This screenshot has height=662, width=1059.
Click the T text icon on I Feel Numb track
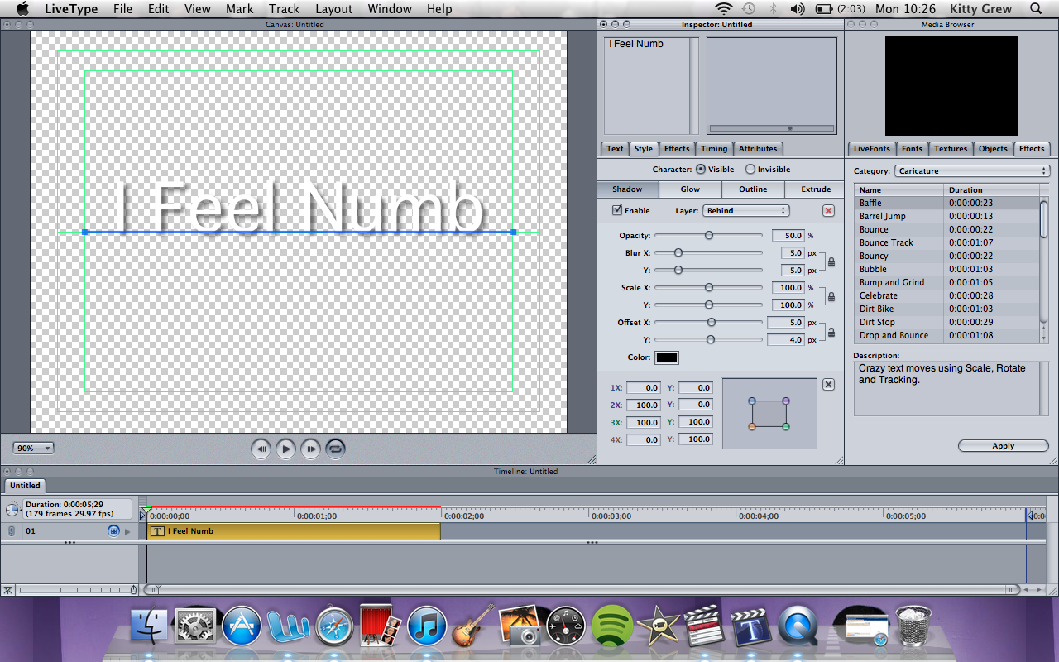click(x=157, y=530)
